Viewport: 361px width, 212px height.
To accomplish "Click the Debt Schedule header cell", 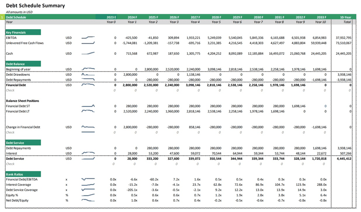I will click(x=16, y=17).
